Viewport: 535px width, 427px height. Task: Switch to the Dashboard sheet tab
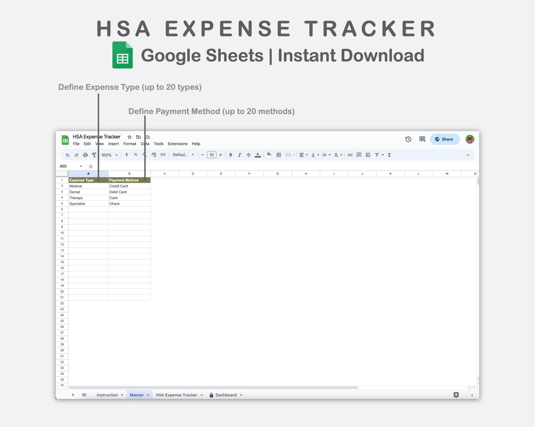[x=226, y=395]
